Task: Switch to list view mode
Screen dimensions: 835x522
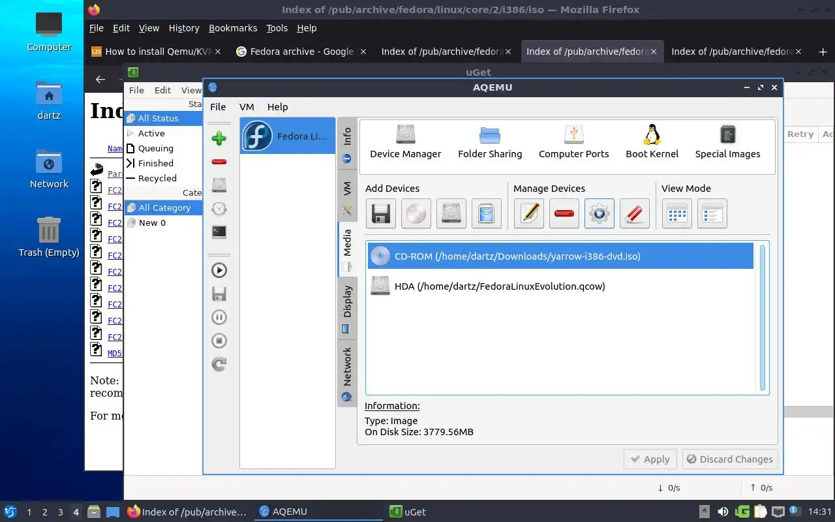Action: pos(712,213)
